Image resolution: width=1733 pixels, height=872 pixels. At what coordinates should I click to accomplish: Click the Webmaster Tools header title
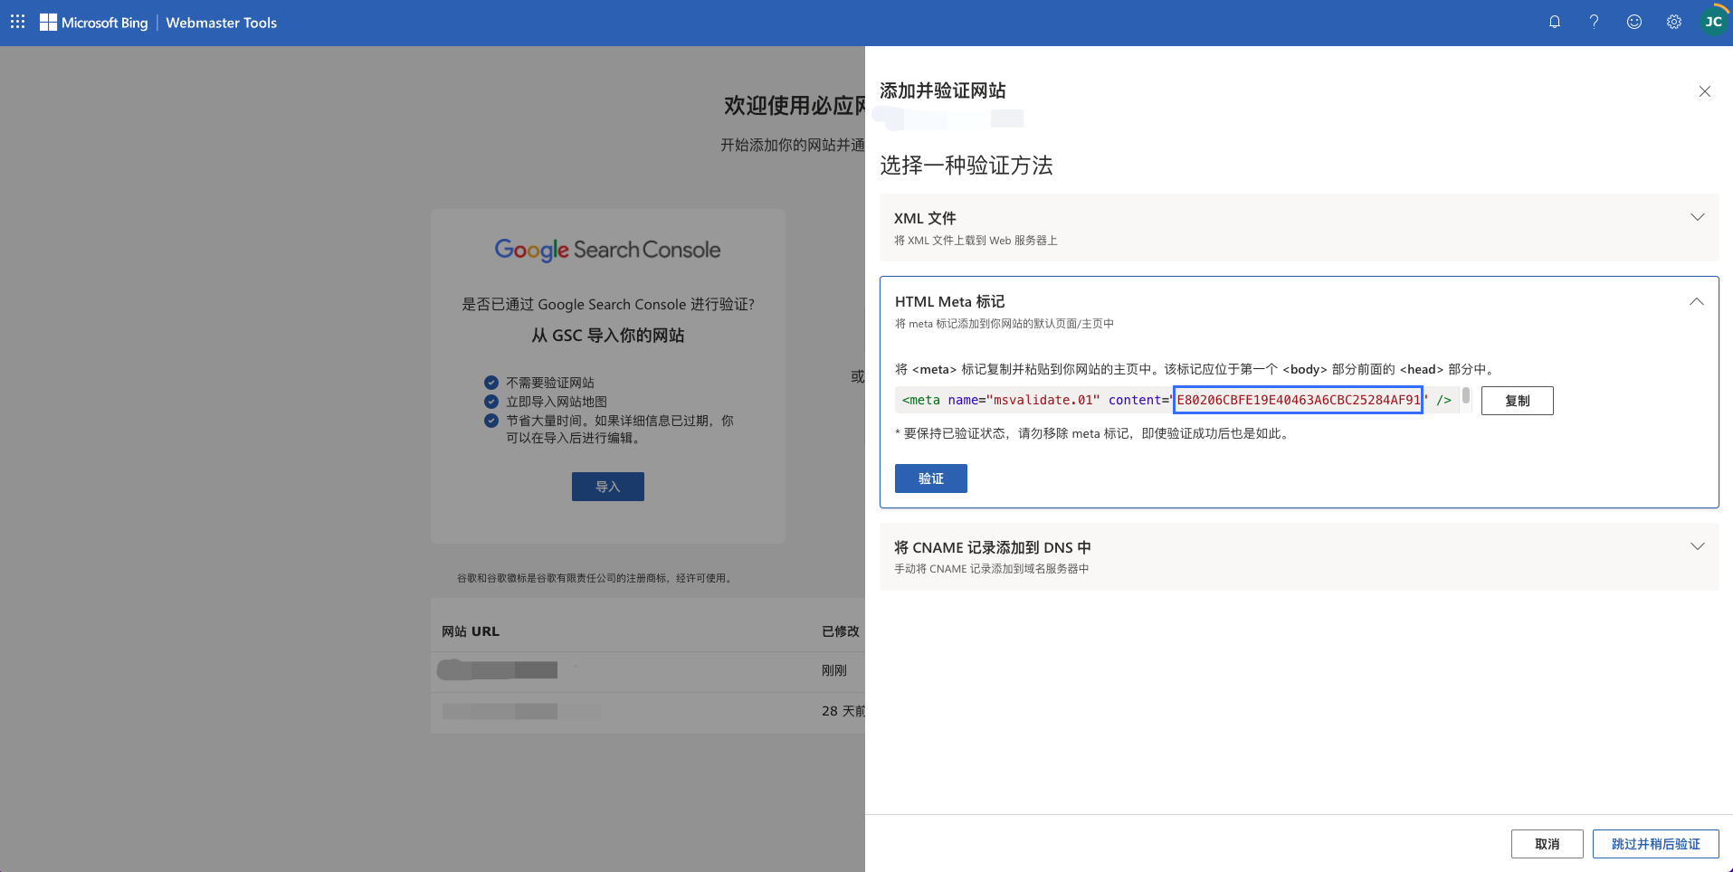tap(222, 23)
